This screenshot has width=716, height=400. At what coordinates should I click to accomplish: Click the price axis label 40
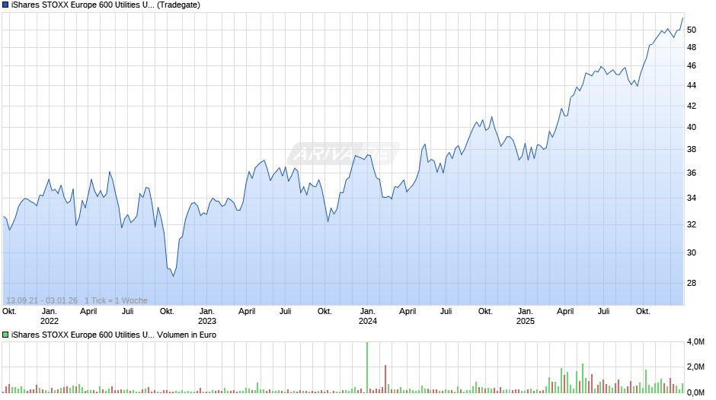pyautogui.click(x=692, y=127)
